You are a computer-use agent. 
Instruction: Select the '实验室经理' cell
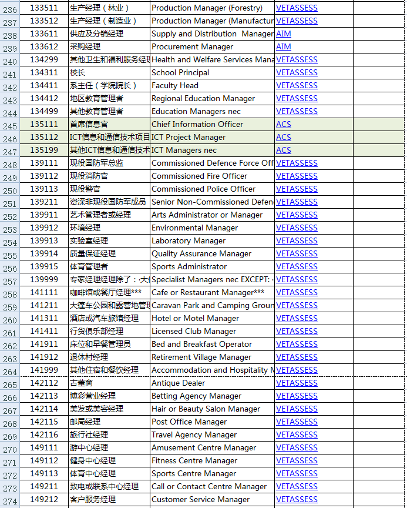[109, 240]
